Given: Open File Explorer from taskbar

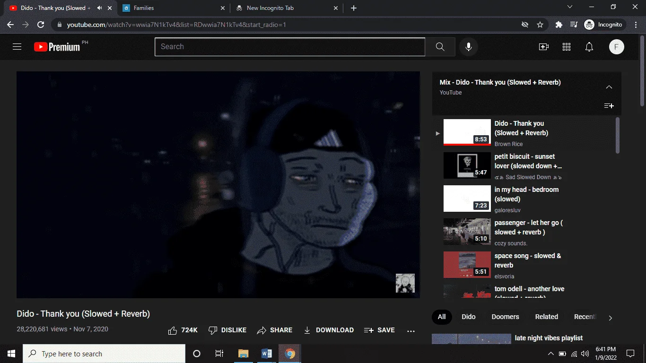Looking at the screenshot, I should click(243, 354).
